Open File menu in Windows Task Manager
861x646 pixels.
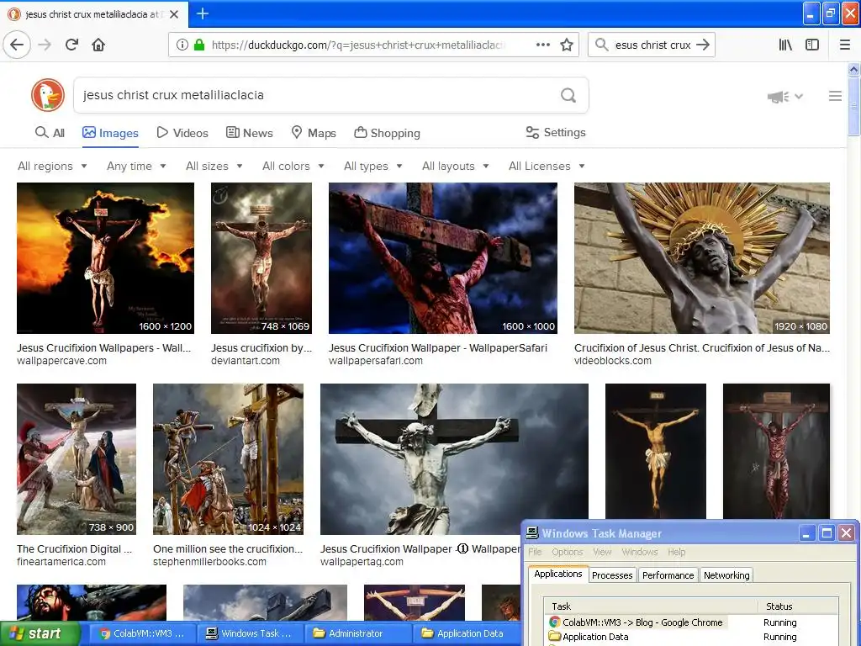tap(535, 552)
